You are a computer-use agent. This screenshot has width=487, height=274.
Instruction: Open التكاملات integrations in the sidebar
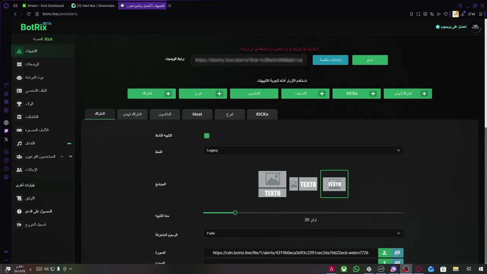[x=43, y=117]
